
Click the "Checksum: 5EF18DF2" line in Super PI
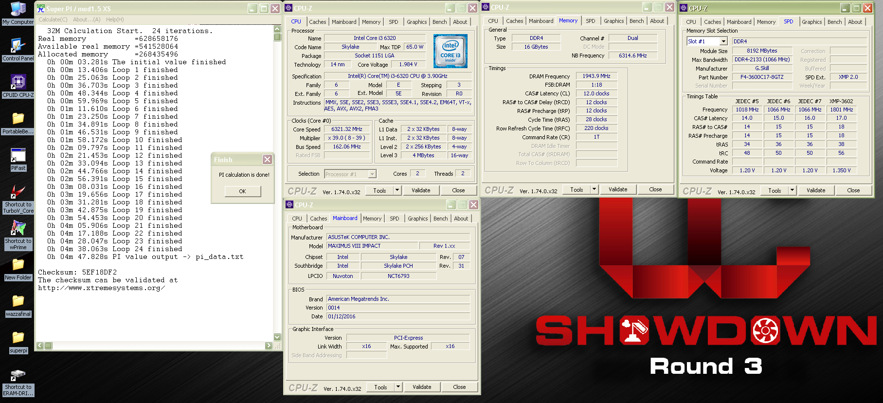(77, 272)
